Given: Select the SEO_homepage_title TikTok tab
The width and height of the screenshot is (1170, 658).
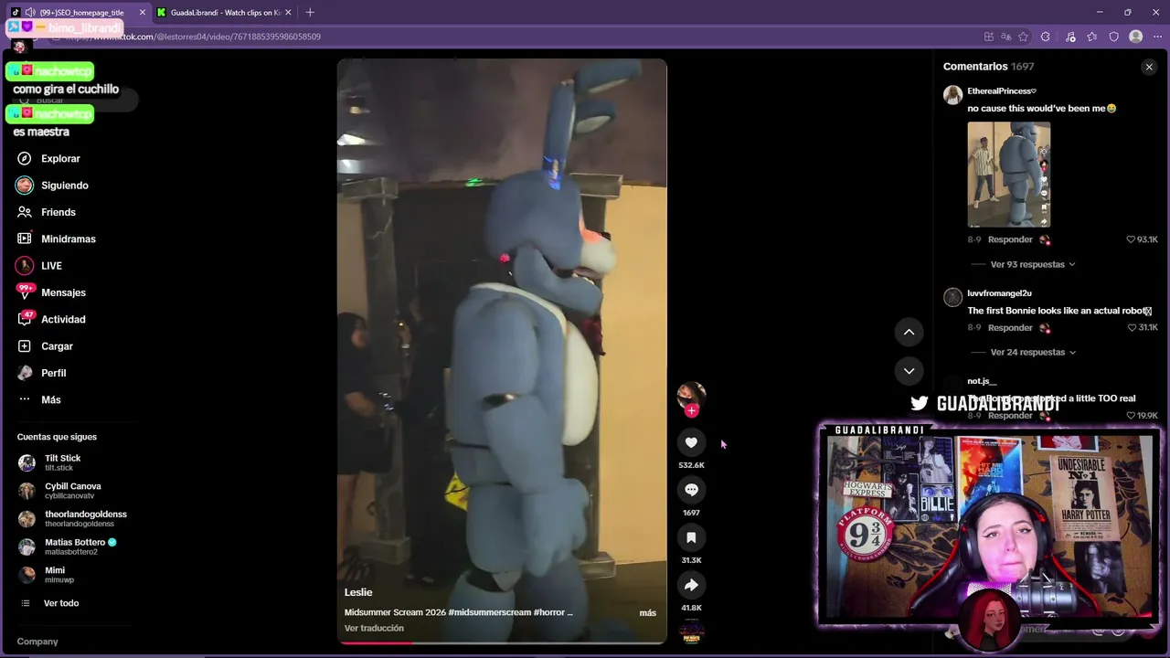Looking at the screenshot, I should point(78,13).
